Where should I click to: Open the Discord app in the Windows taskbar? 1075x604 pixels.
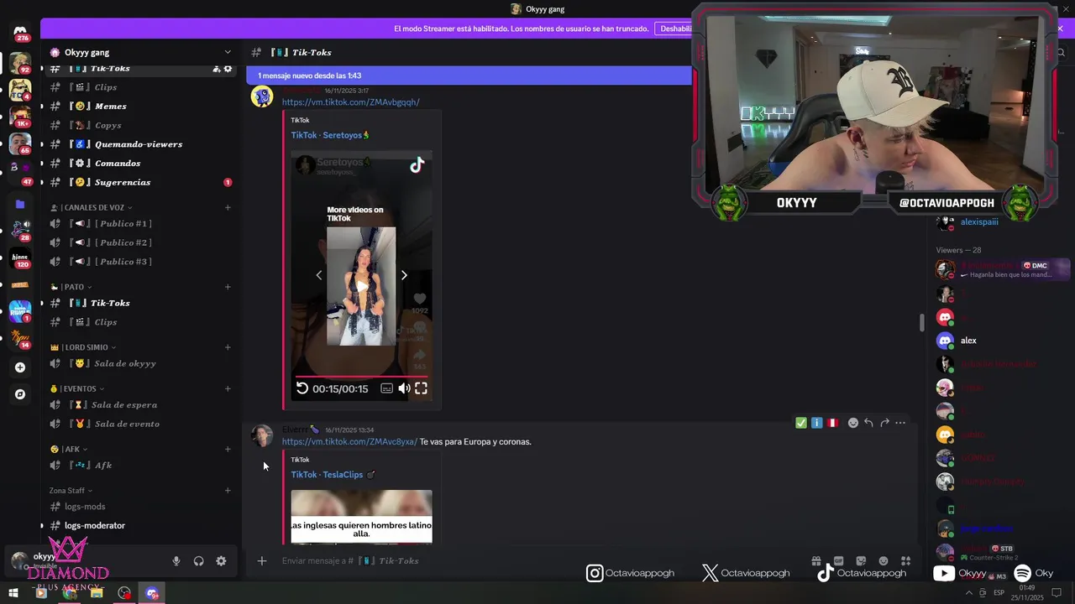pyautogui.click(x=152, y=593)
